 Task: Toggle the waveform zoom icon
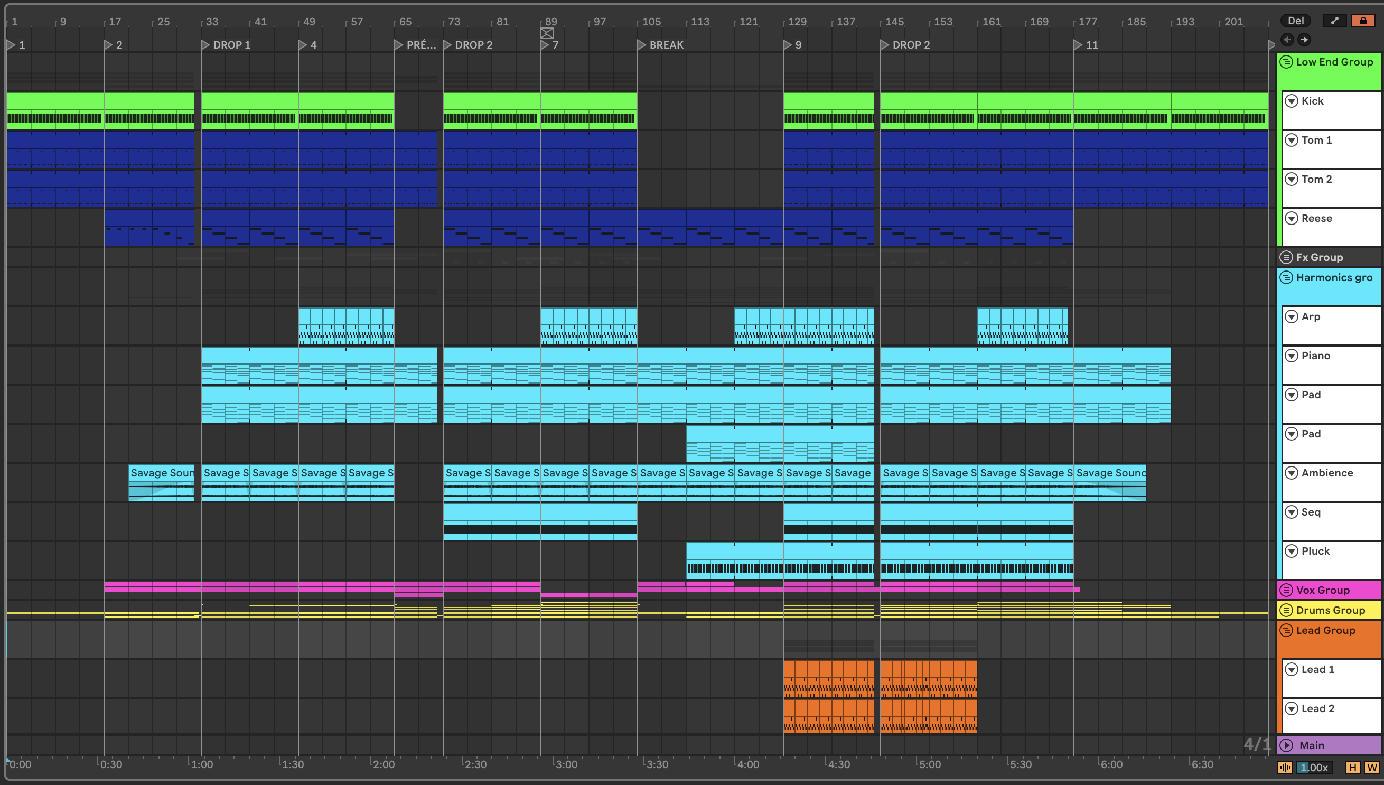point(1285,767)
